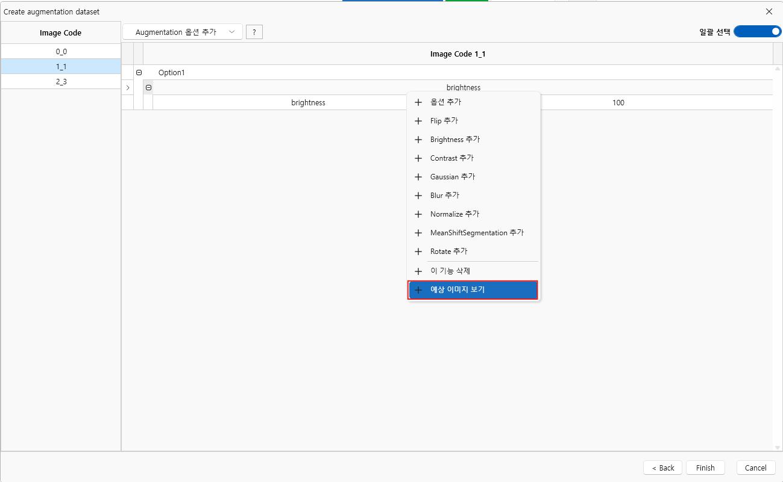Image resolution: width=783 pixels, height=482 pixels.
Task: Select 이 기능 삭제 menu entry
Action: coord(450,271)
